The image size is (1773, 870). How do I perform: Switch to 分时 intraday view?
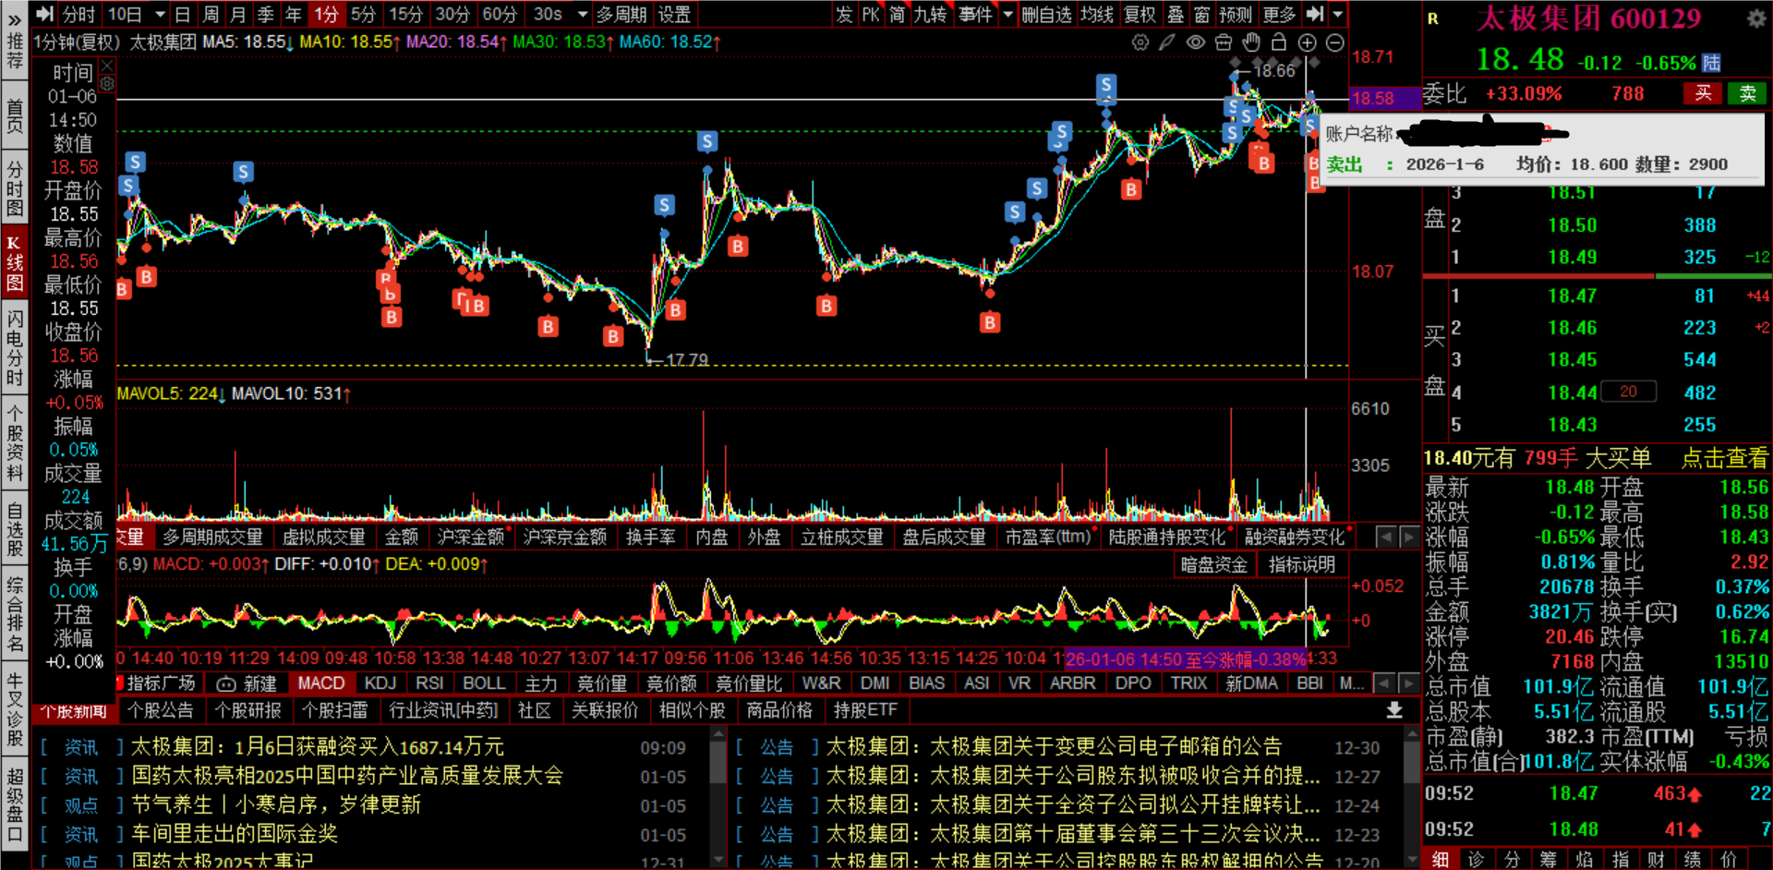pos(78,14)
